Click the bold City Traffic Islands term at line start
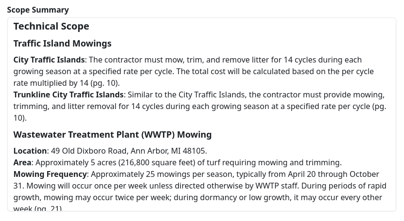Image resolution: width=404 pixels, height=221 pixels. pos(49,60)
